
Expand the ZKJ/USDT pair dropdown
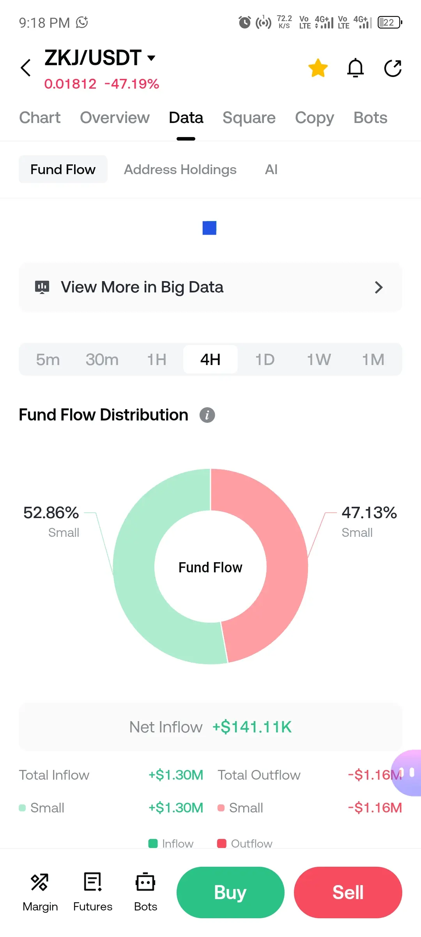(151, 58)
